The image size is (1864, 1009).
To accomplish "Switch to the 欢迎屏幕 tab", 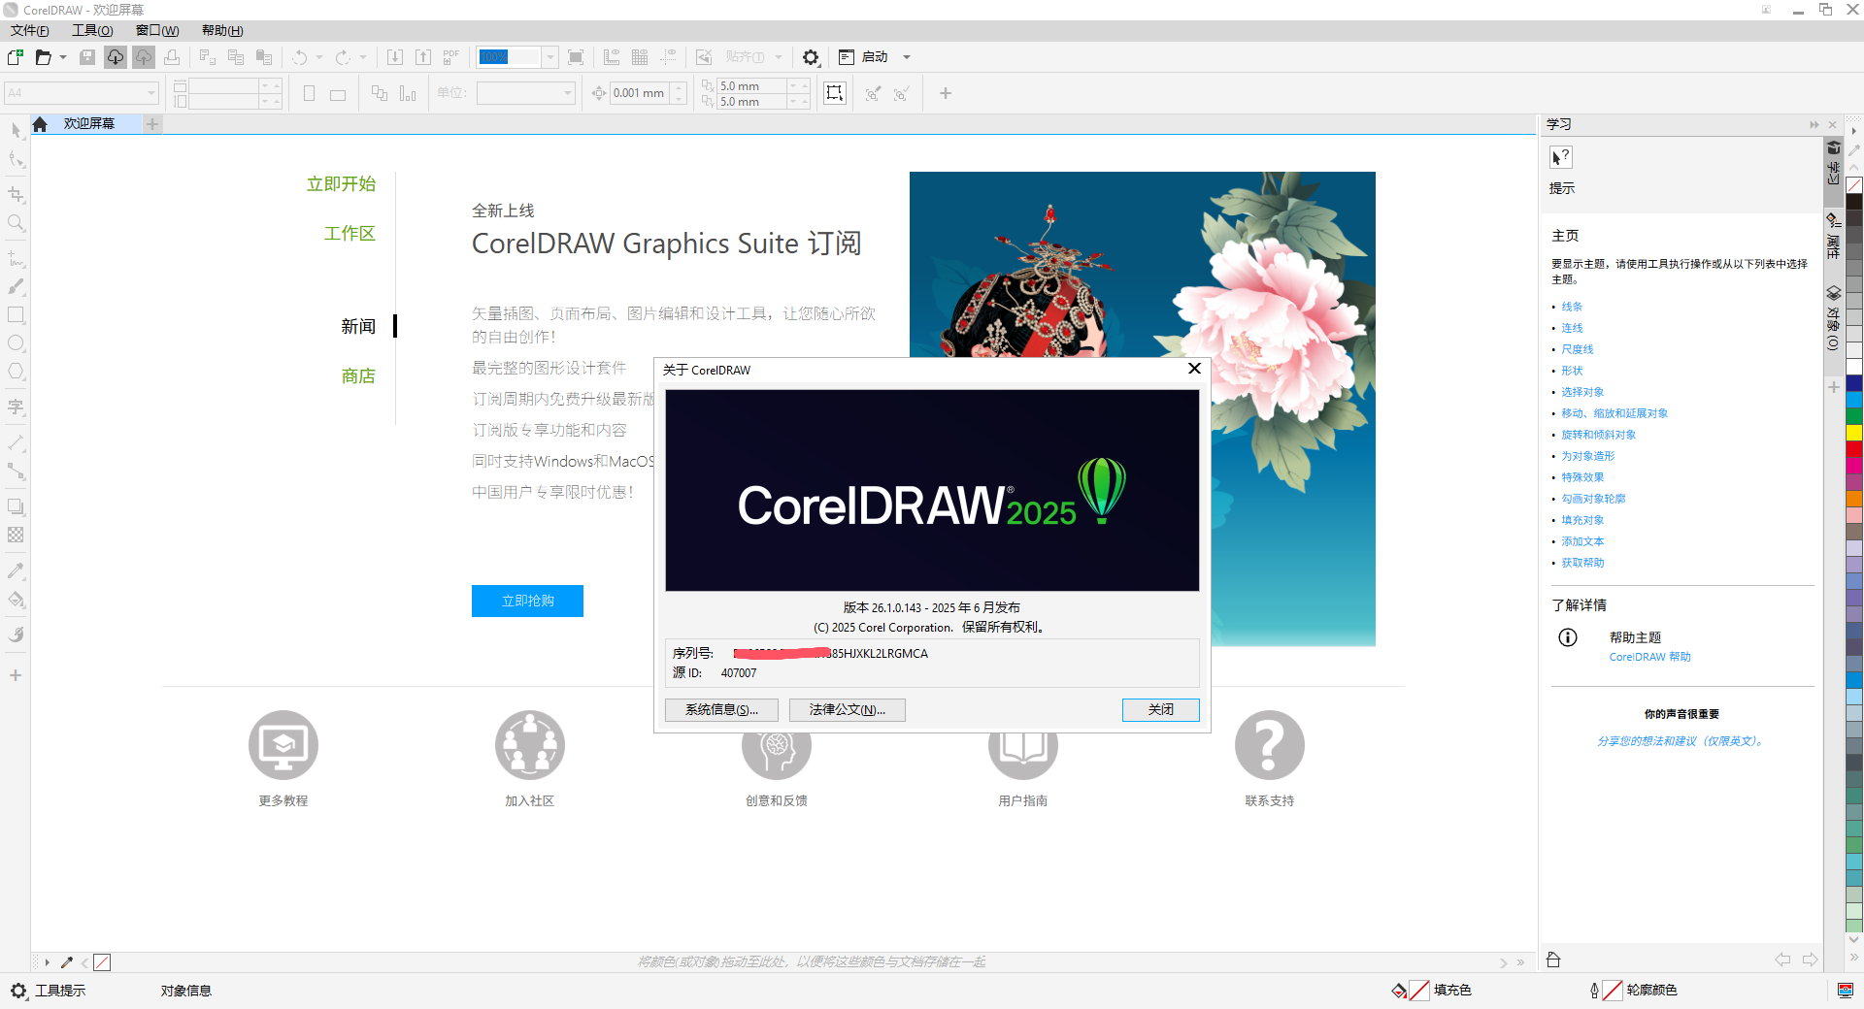I will (x=90, y=123).
